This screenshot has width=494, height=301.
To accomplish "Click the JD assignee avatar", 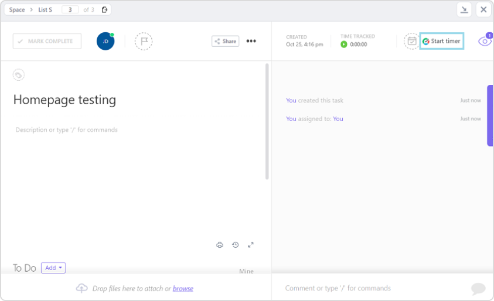I will (x=105, y=42).
